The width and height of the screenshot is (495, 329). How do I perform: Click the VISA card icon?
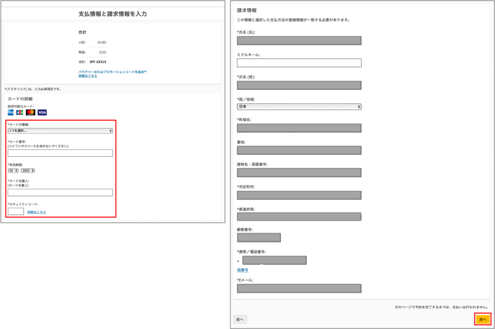[x=42, y=113]
